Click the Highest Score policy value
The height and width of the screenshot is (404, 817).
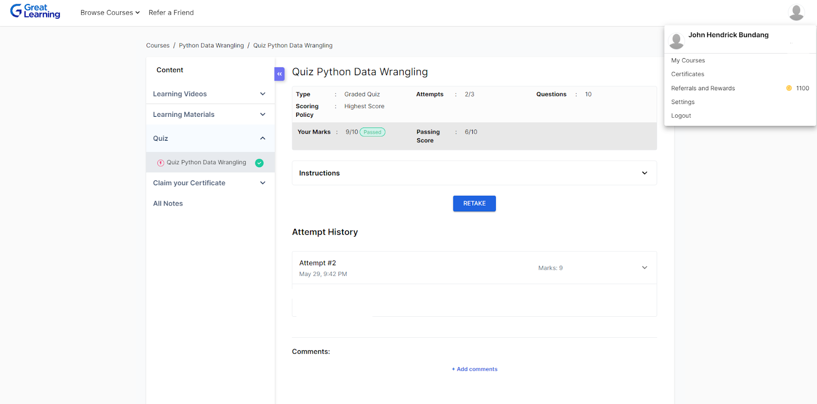(x=364, y=106)
